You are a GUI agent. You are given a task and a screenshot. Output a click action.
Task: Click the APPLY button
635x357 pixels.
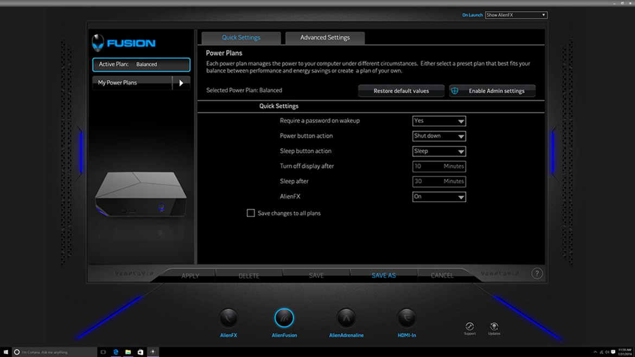click(x=190, y=276)
